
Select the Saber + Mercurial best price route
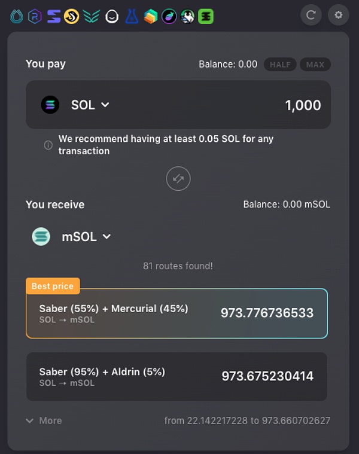click(x=177, y=313)
